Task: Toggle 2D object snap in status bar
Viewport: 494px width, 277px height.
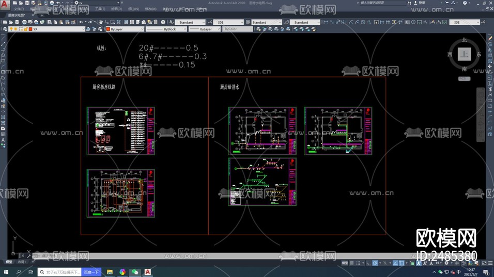Action: click(402, 263)
